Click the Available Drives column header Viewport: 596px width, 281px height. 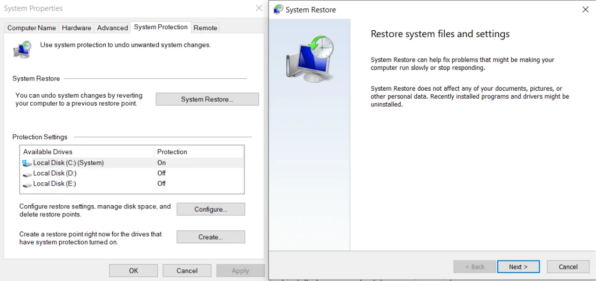47,152
